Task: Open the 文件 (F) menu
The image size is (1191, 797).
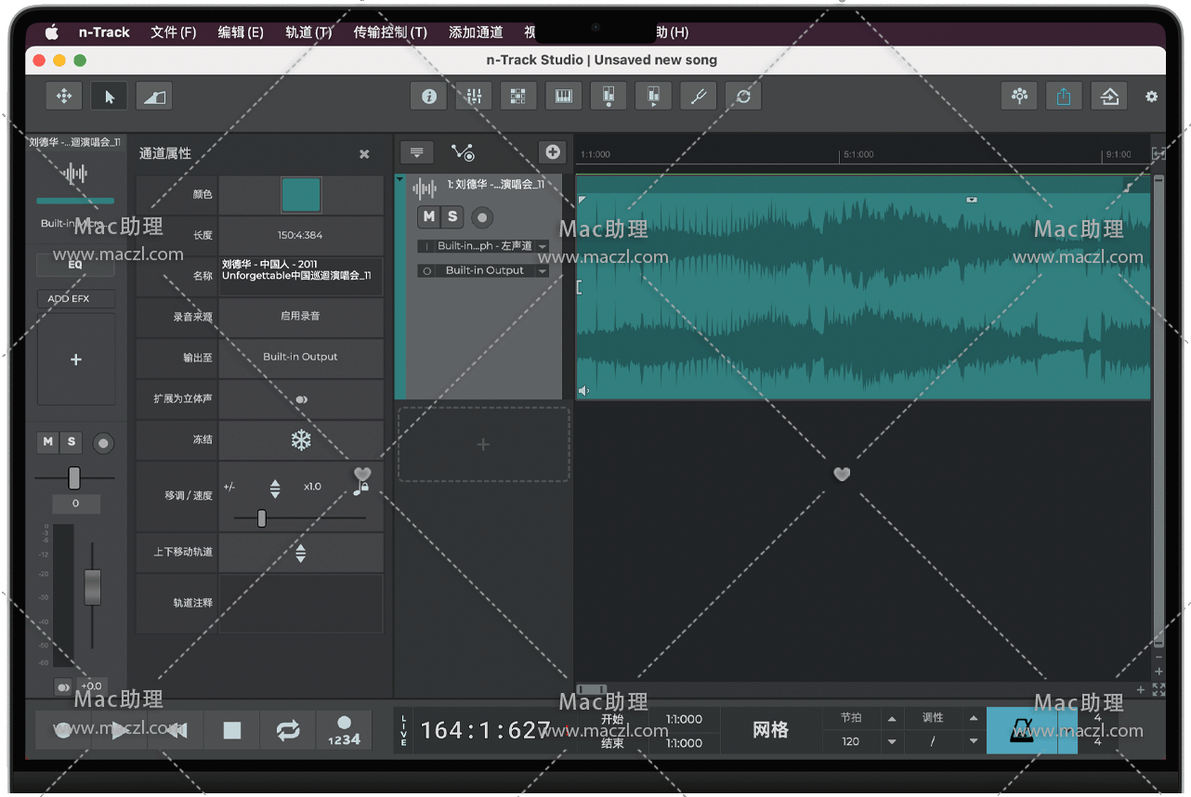Action: coord(173,33)
